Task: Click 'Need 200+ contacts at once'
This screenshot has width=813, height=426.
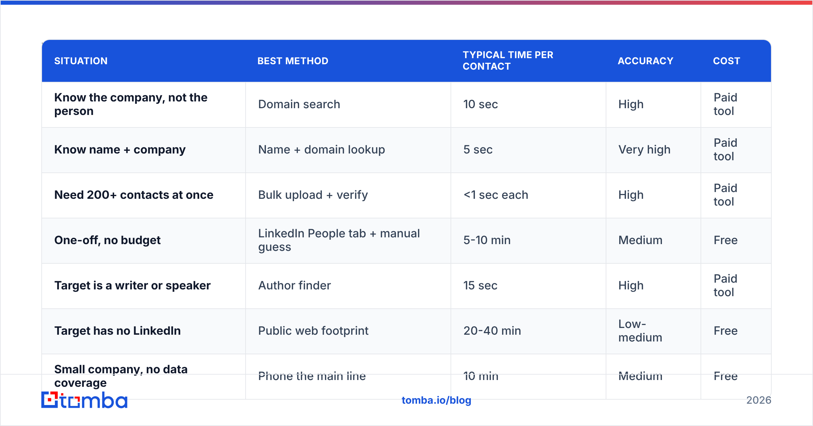Action: pyautogui.click(x=134, y=195)
